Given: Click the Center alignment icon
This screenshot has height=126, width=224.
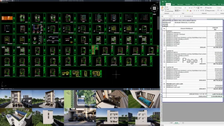Looking at the screenshot, I should [196, 10].
